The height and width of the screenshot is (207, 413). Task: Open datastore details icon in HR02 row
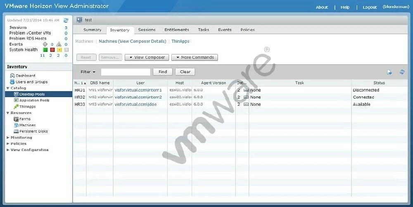246,97
